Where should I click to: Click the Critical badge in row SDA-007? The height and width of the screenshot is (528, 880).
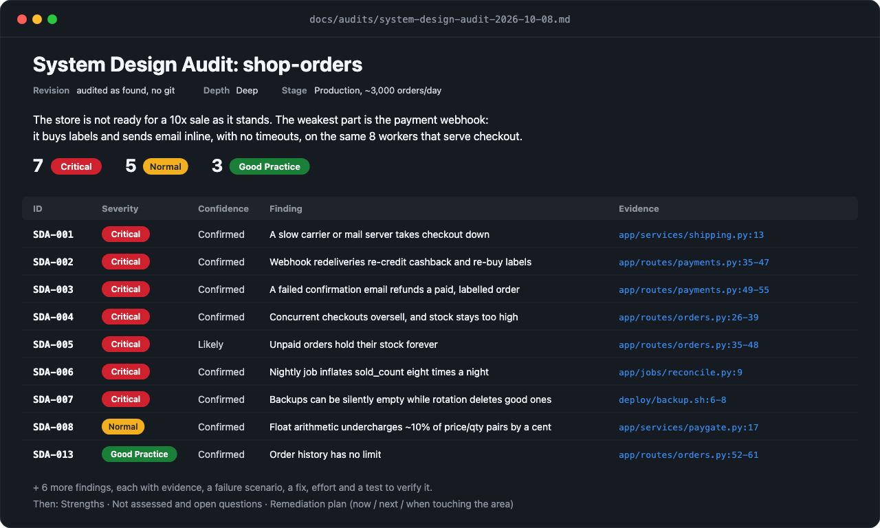(x=126, y=399)
